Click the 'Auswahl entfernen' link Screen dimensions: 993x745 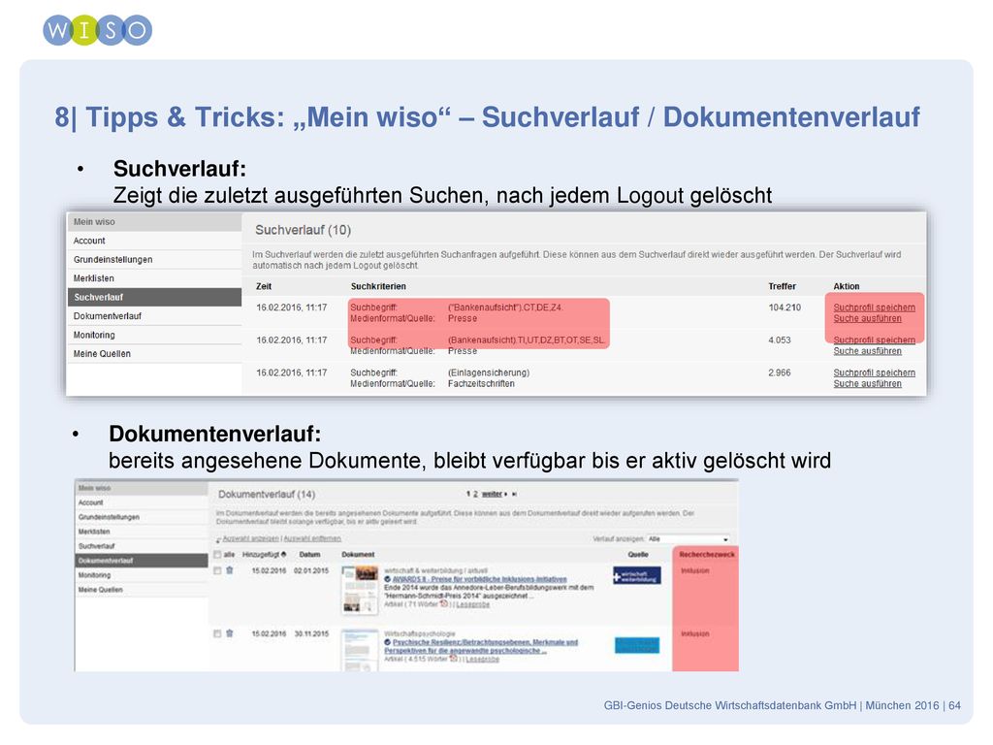point(312,538)
